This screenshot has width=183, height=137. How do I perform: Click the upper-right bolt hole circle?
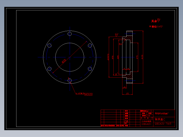click(x=90, y=45)
